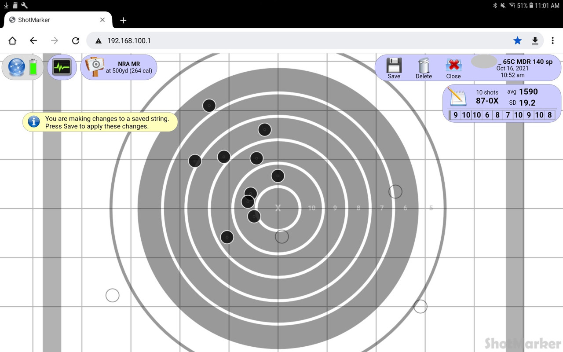Click the muted sound status icon

(503, 5)
